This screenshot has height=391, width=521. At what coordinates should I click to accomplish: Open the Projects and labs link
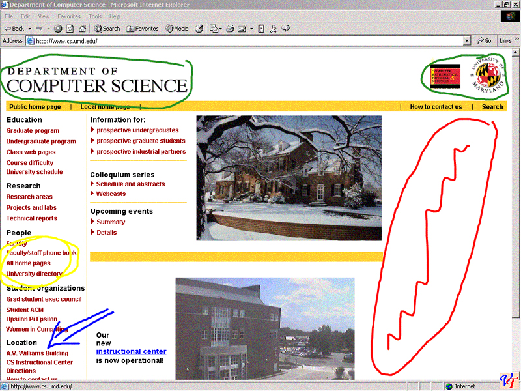[x=31, y=207]
